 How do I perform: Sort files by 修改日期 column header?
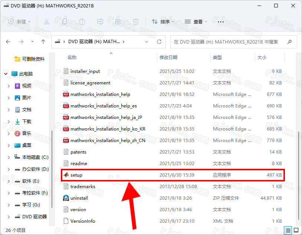[168, 57]
